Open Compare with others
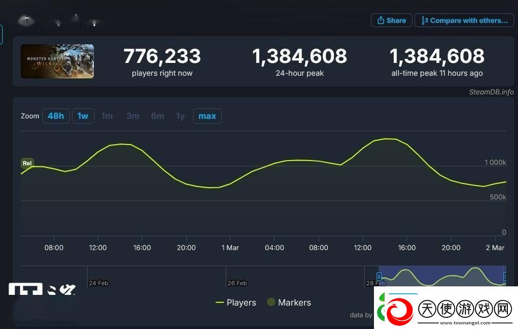 (x=464, y=20)
